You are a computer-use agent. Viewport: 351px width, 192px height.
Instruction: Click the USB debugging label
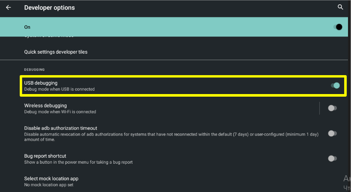click(x=41, y=82)
